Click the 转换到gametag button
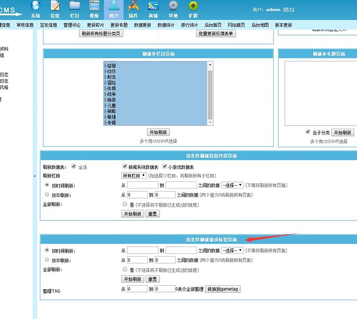The width and height of the screenshot is (357, 319). (223, 289)
